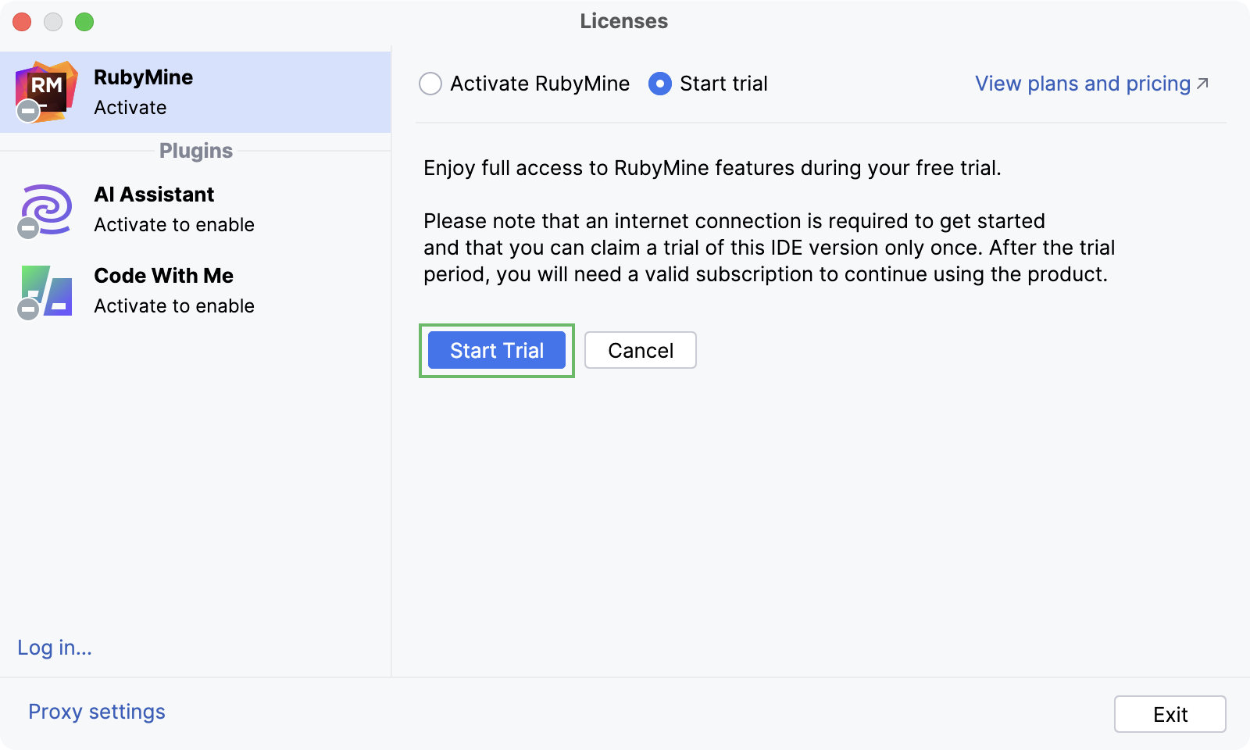Close the window with the red button
The width and height of the screenshot is (1250, 750).
click(x=22, y=22)
